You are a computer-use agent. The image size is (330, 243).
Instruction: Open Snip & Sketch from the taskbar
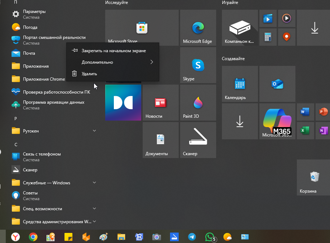(139, 237)
